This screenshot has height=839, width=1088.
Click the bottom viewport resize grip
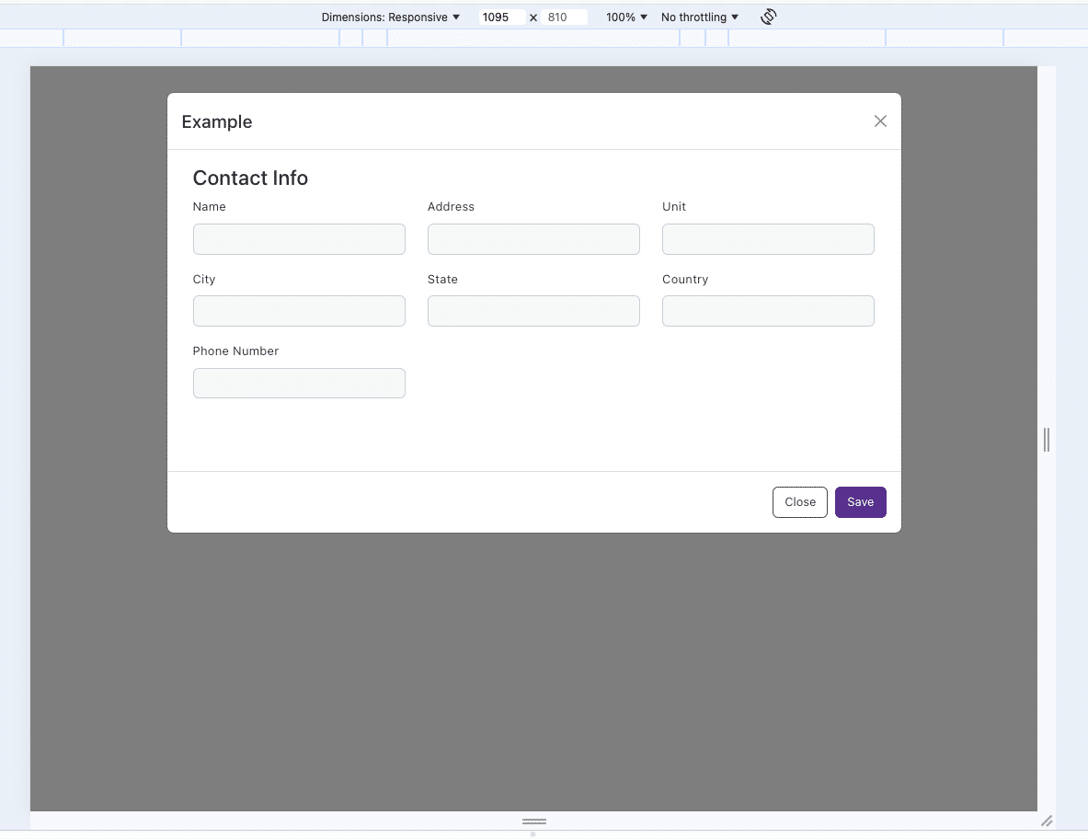(533, 822)
